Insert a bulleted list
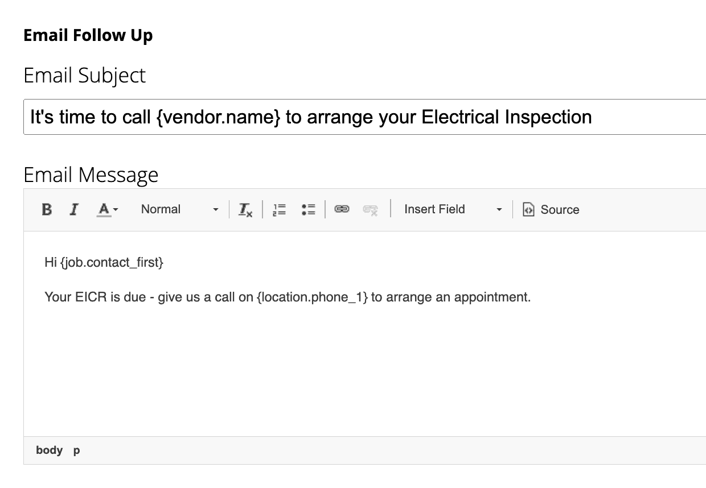This screenshot has height=488, width=706. point(308,209)
